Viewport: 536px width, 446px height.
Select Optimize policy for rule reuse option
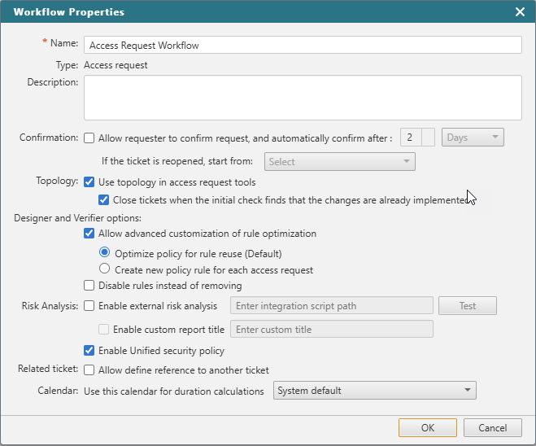click(x=104, y=253)
